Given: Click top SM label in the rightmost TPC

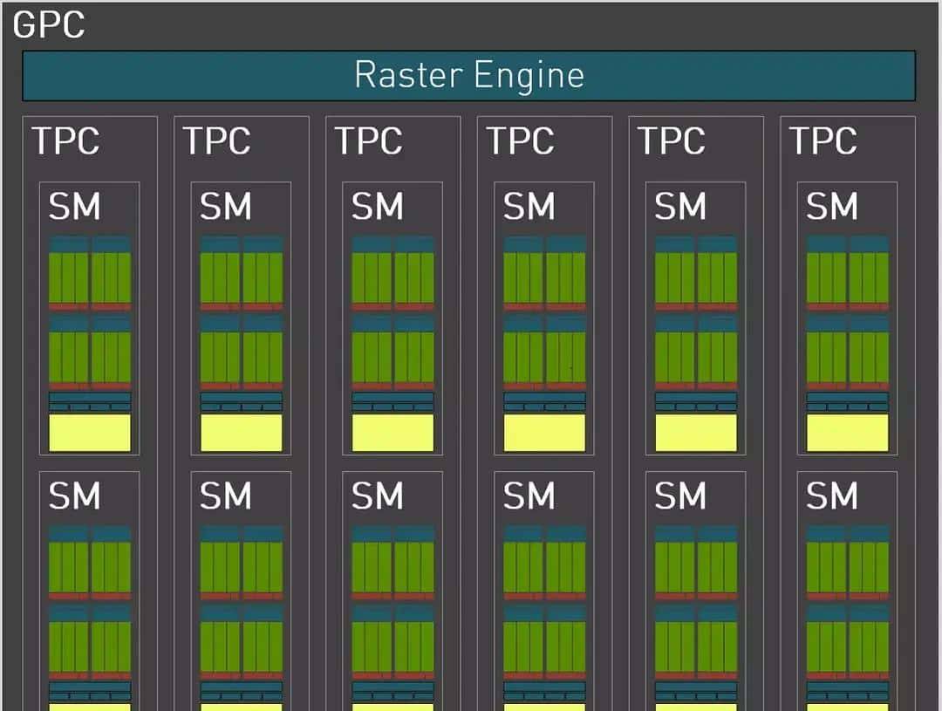Looking at the screenshot, I should 832,207.
